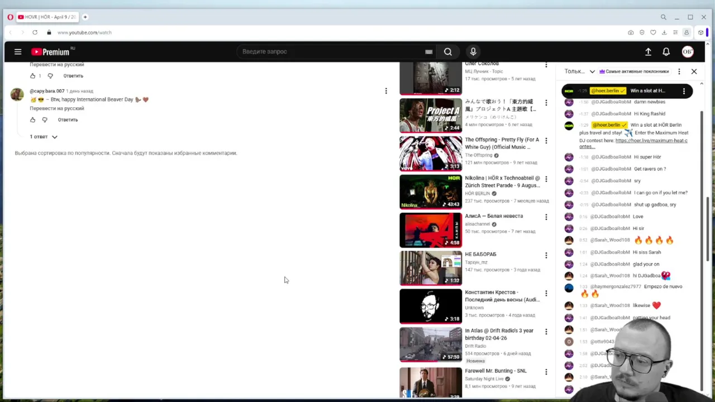Open the Nikolina HÖR x Technoabteil video

pyautogui.click(x=431, y=192)
